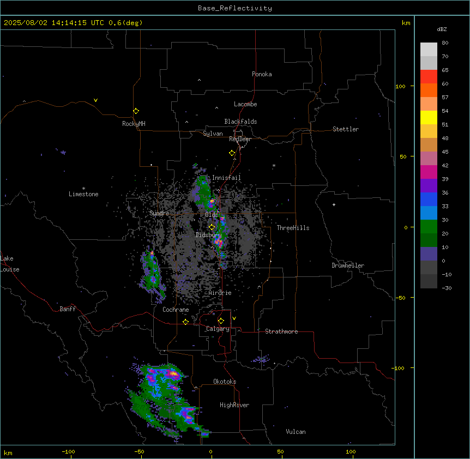Click the HighRiver label
Screen dimensions: 470x459
pyautogui.click(x=234, y=405)
